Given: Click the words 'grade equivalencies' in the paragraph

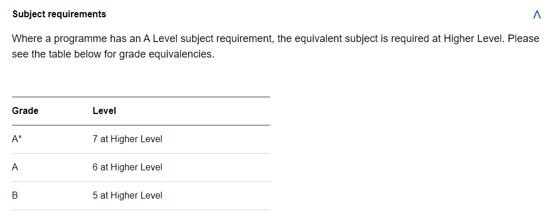Looking at the screenshot, I should click(x=166, y=55).
